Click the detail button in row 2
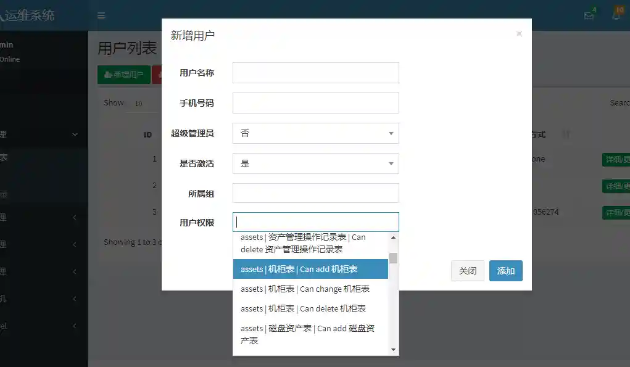This screenshot has width=630, height=367. [616, 186]
